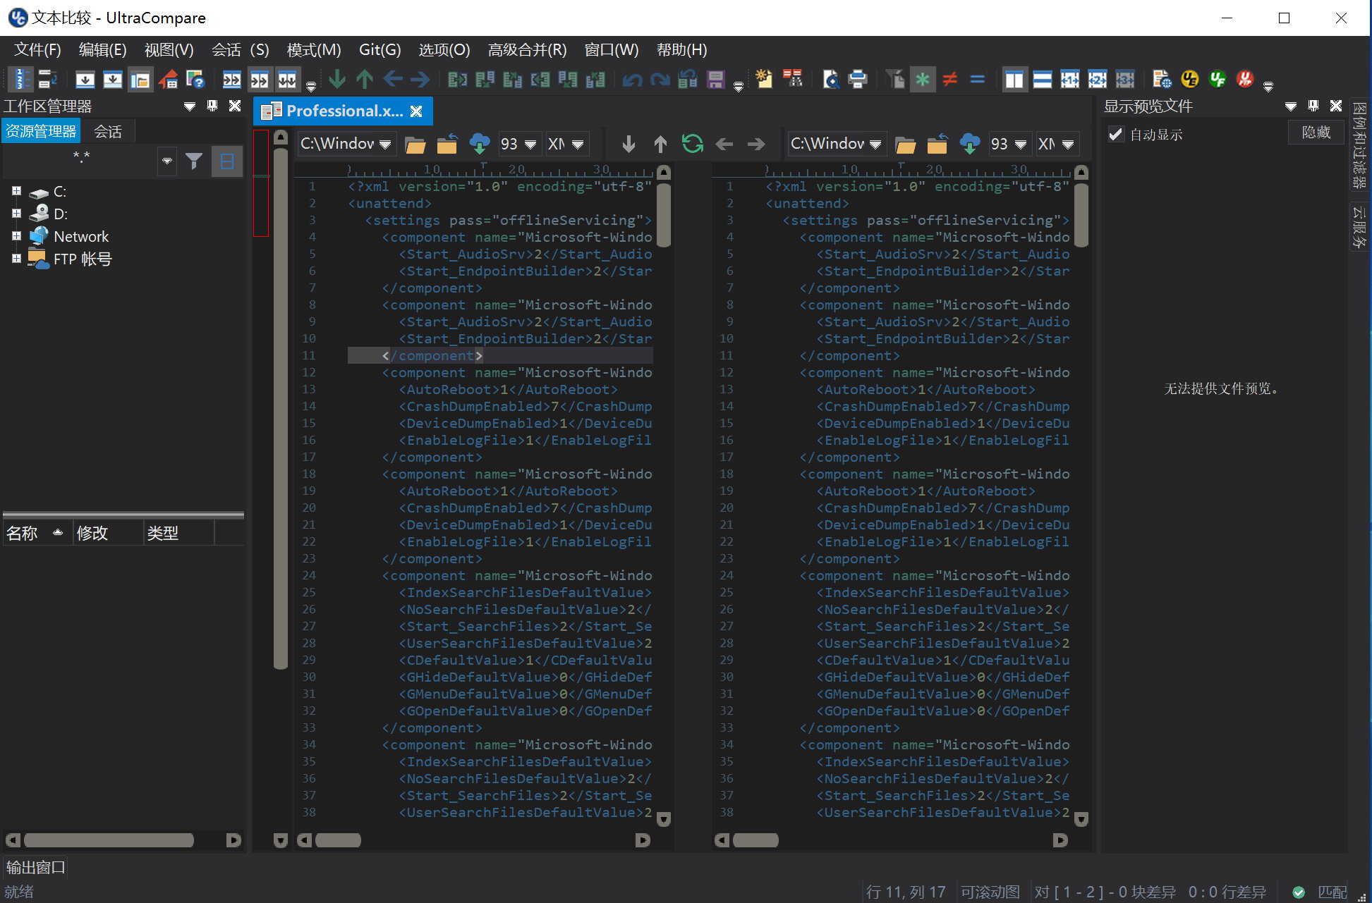This screenshot has height=903, width=1372.
Task: Open UltraEdit via yellow UE icon
Action: point(1190,79)
